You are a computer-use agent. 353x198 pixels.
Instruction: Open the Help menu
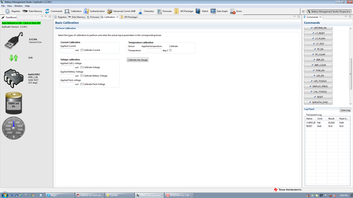click(x=27, y=6)
